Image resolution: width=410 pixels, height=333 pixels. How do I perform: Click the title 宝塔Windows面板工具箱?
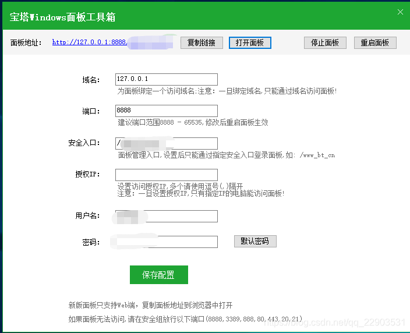click(x=62, y=17)
